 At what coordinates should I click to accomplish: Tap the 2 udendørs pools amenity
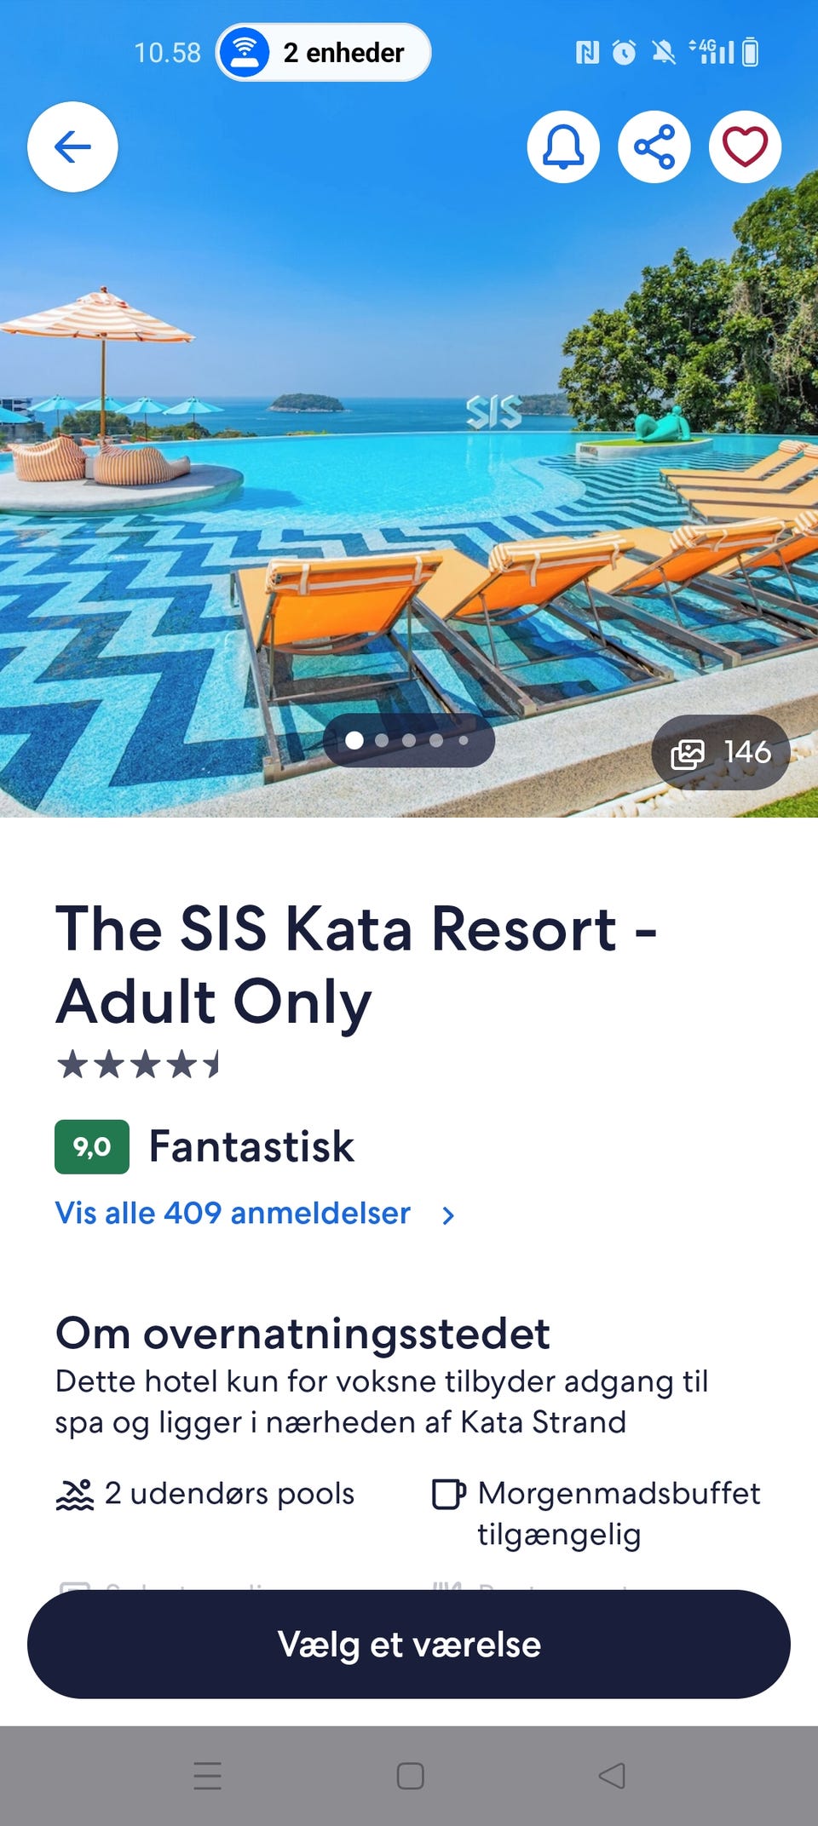[x=204, y=1494]
